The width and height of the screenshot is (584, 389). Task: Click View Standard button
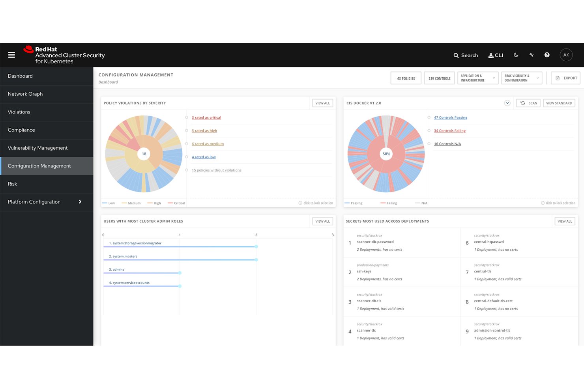click(x=559, y=103)
